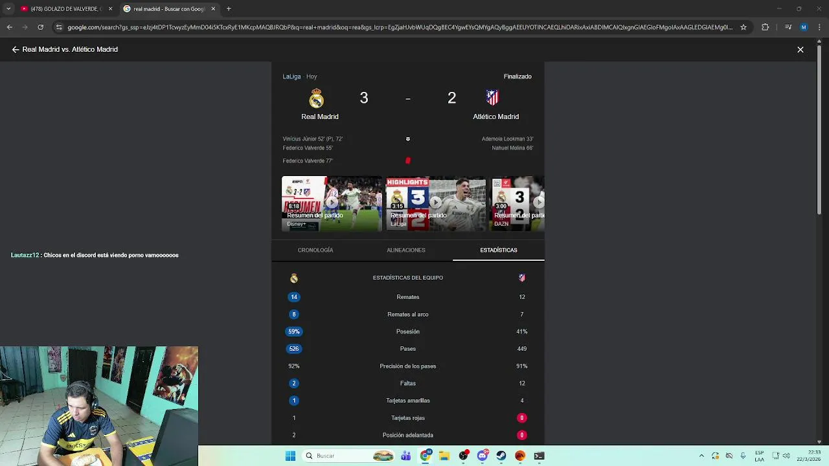Click the address bar URL
The image size is (829, 466).
click(x=400, y=27)
